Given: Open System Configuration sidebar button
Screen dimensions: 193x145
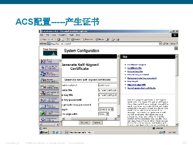Looking at the screenshot, I should click(x=49, y=80).
